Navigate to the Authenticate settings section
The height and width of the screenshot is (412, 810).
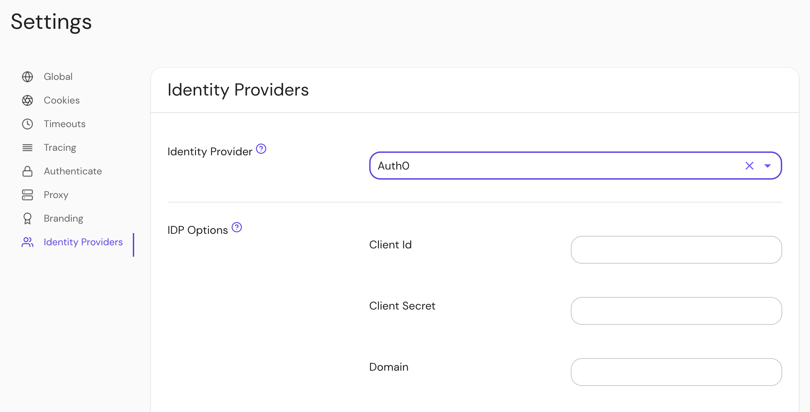tap(73, 171)
